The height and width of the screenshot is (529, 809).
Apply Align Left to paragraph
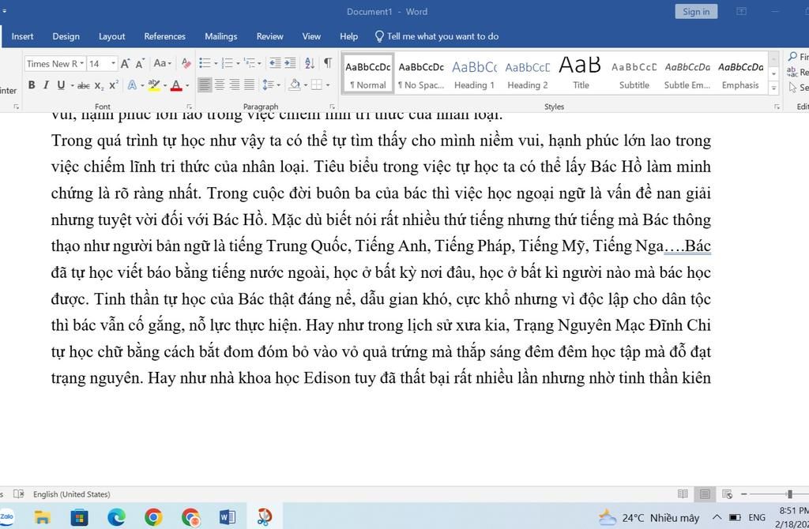click(205, 84)
